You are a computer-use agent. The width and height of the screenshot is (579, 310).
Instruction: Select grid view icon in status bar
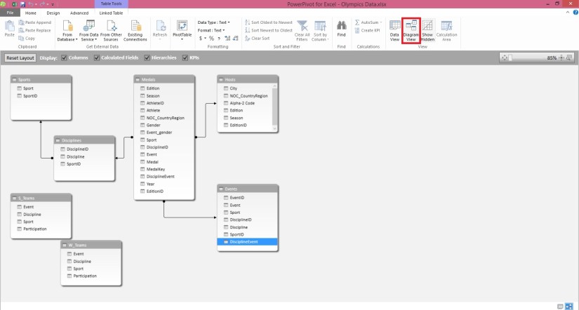[560, 306]
